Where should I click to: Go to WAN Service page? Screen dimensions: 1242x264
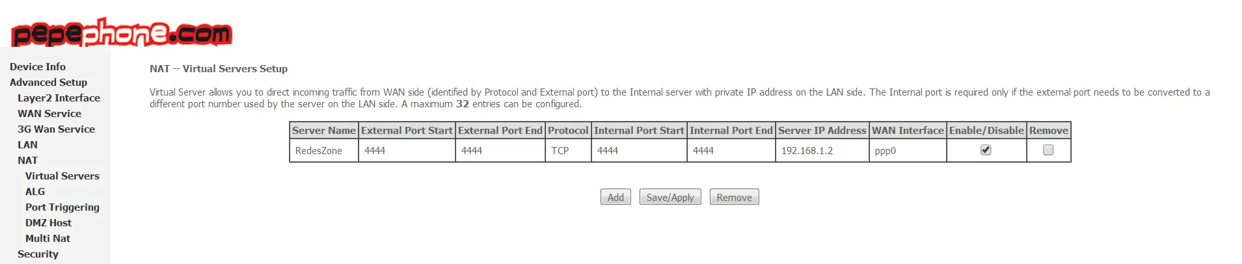(x=49, y=114)
